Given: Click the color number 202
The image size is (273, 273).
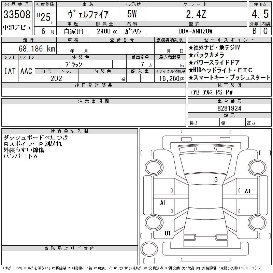Looking at the screenshot, I should [x=56, y=78].
